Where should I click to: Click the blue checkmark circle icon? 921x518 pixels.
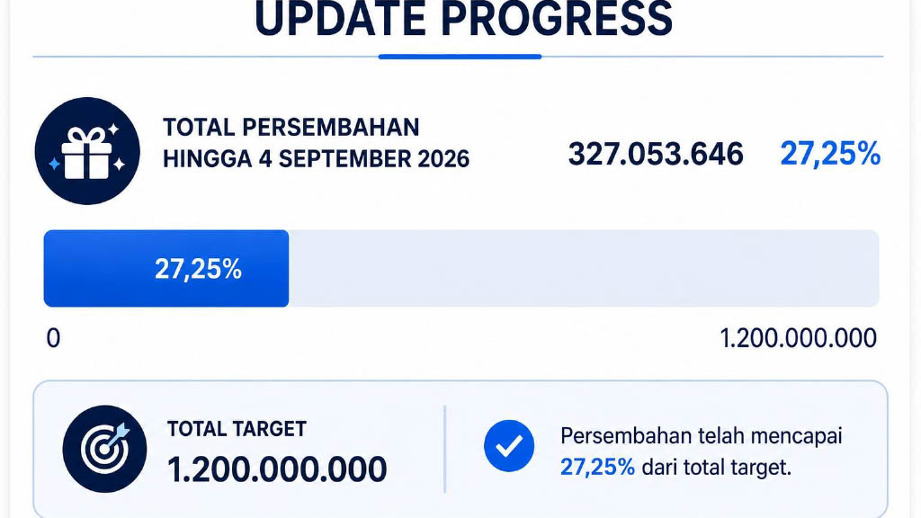point(509,446)
